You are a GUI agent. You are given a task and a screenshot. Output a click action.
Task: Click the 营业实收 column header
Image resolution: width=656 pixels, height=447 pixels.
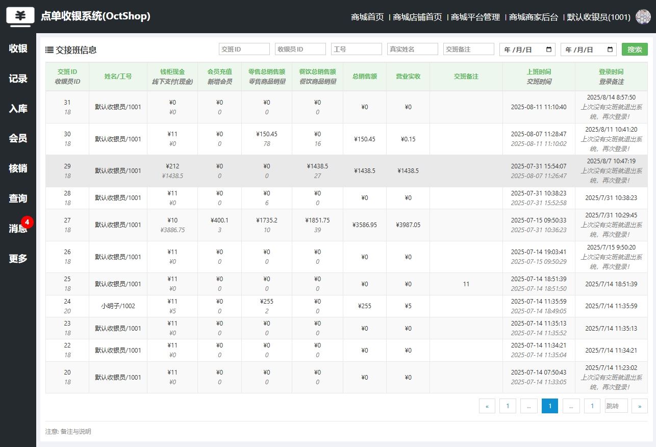[408, 77]
